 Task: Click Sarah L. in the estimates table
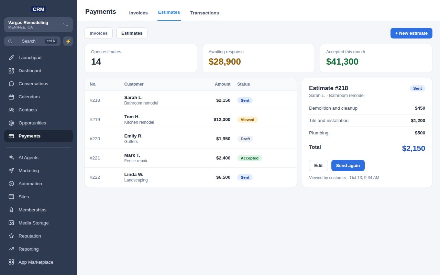click(133, 98)
